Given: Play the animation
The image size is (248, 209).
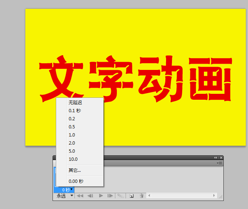Looking at the screenshot, I should point(101,196).
